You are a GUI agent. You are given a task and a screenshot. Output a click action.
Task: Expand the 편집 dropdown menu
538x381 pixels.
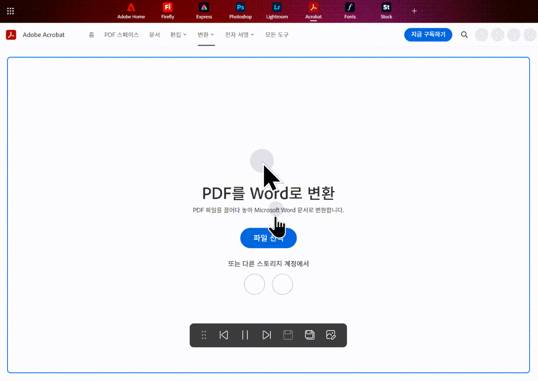(179, 35)
